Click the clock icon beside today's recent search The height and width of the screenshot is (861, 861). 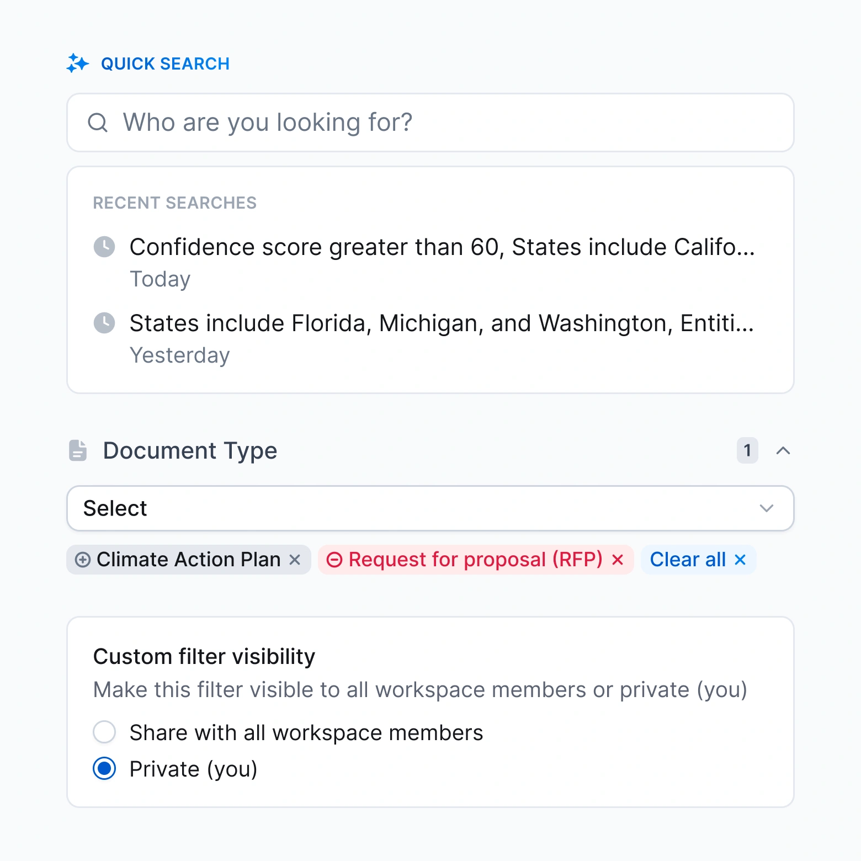105,247
